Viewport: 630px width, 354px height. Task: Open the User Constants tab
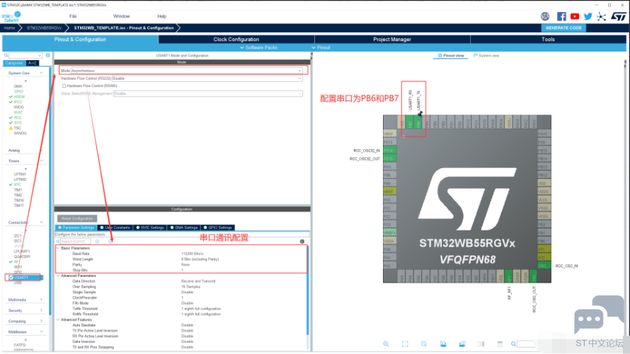115,228
